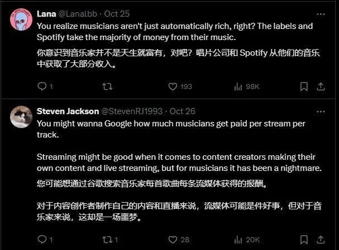
Task: Bookmark Steven Jackson's streaming tweet
Action: pyautogui.click(x=304, y=239)
